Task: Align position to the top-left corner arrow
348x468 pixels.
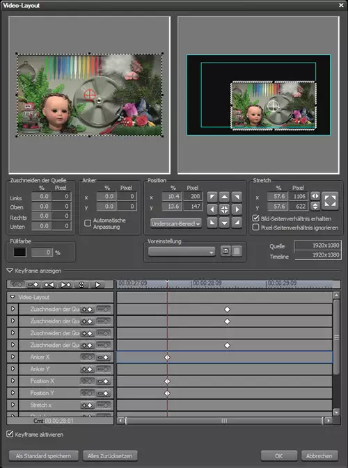Action: tap(212, 197)
